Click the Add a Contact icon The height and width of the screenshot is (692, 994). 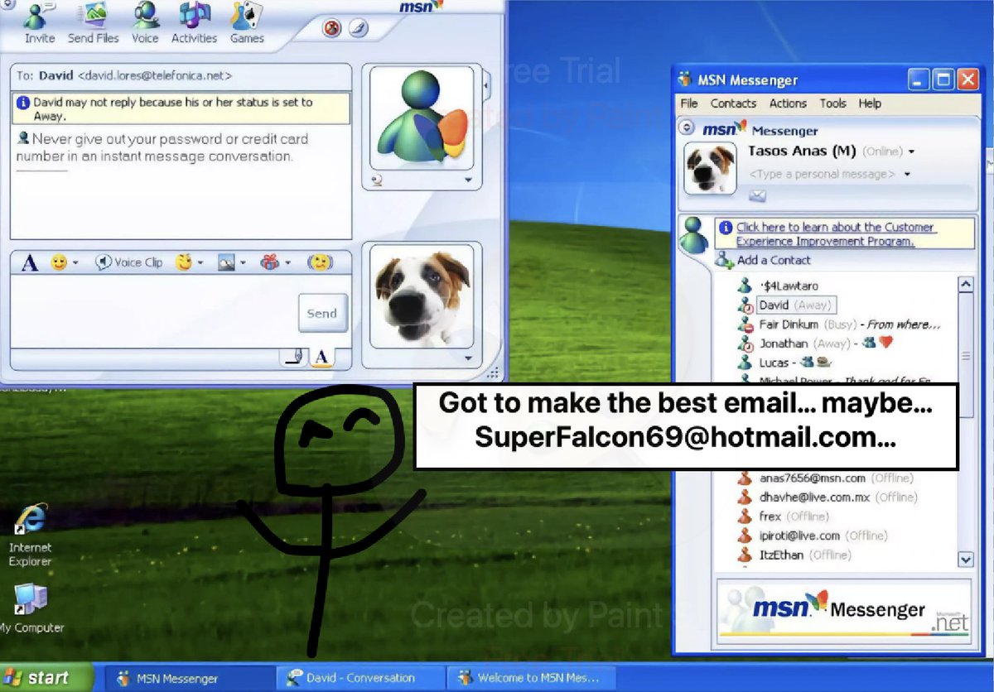pyautogui.click(x=724, y=260)
